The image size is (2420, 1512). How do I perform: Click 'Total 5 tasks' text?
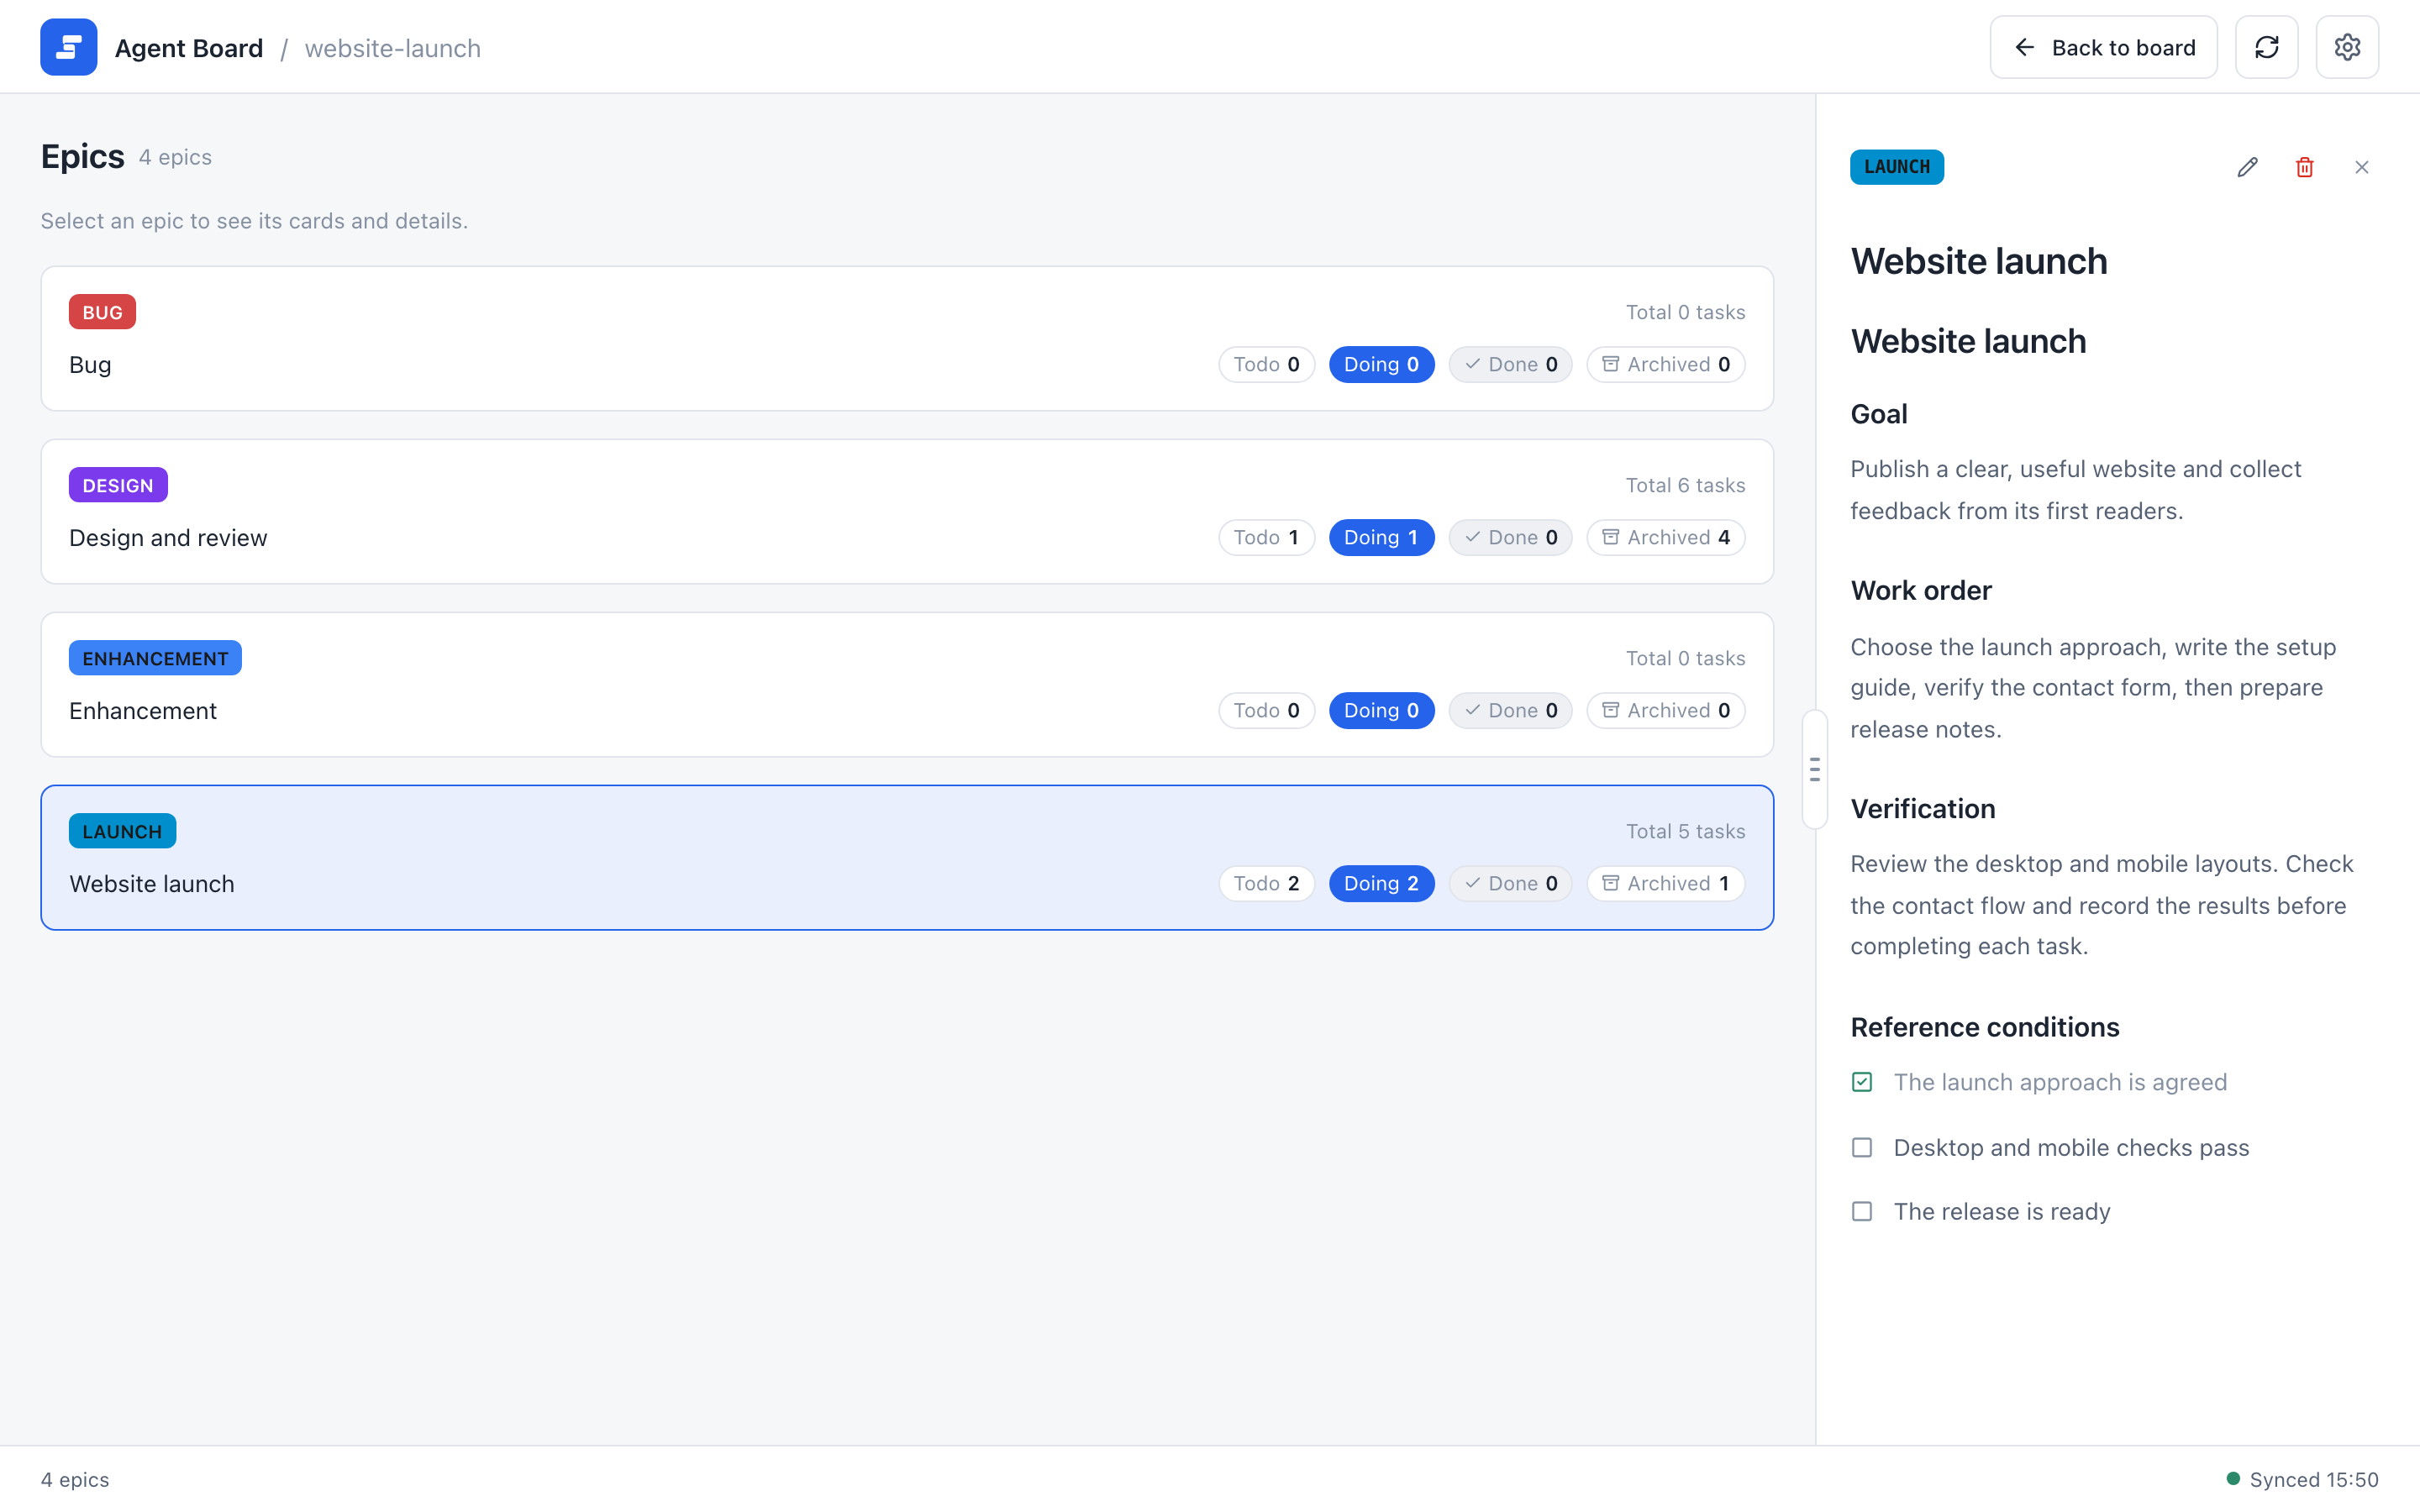pyautogui.click(x=1685, y=831)
